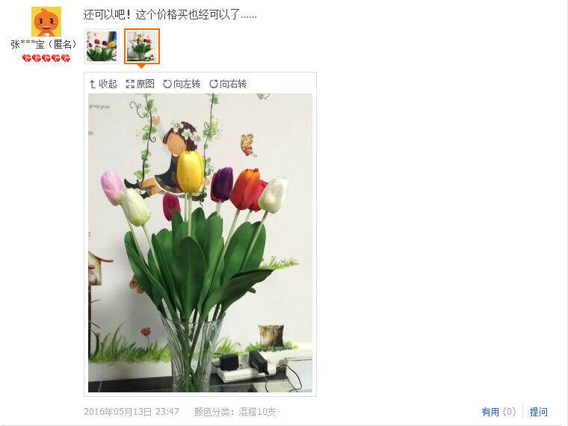Click the username 张***宝（匿名）
Image resolution: width=568 pixels, height=426 pixels.
45,44
